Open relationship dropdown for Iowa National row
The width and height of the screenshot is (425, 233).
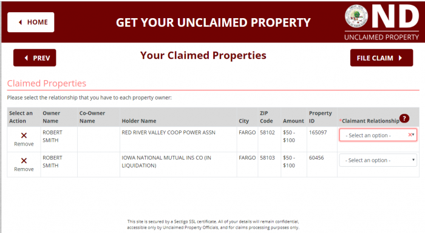coord(378,160)
